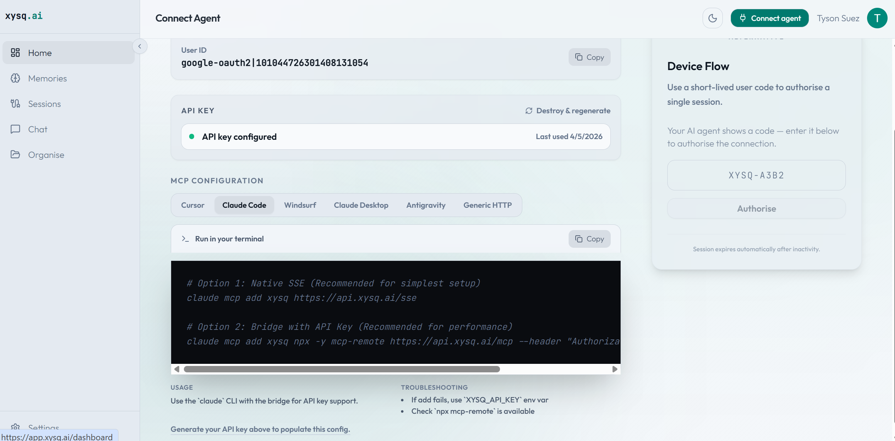The width and height of the screenshot is (895, 441).
Task: Click the Destroy & regenerate API key icon
Action: pos(529,110)
